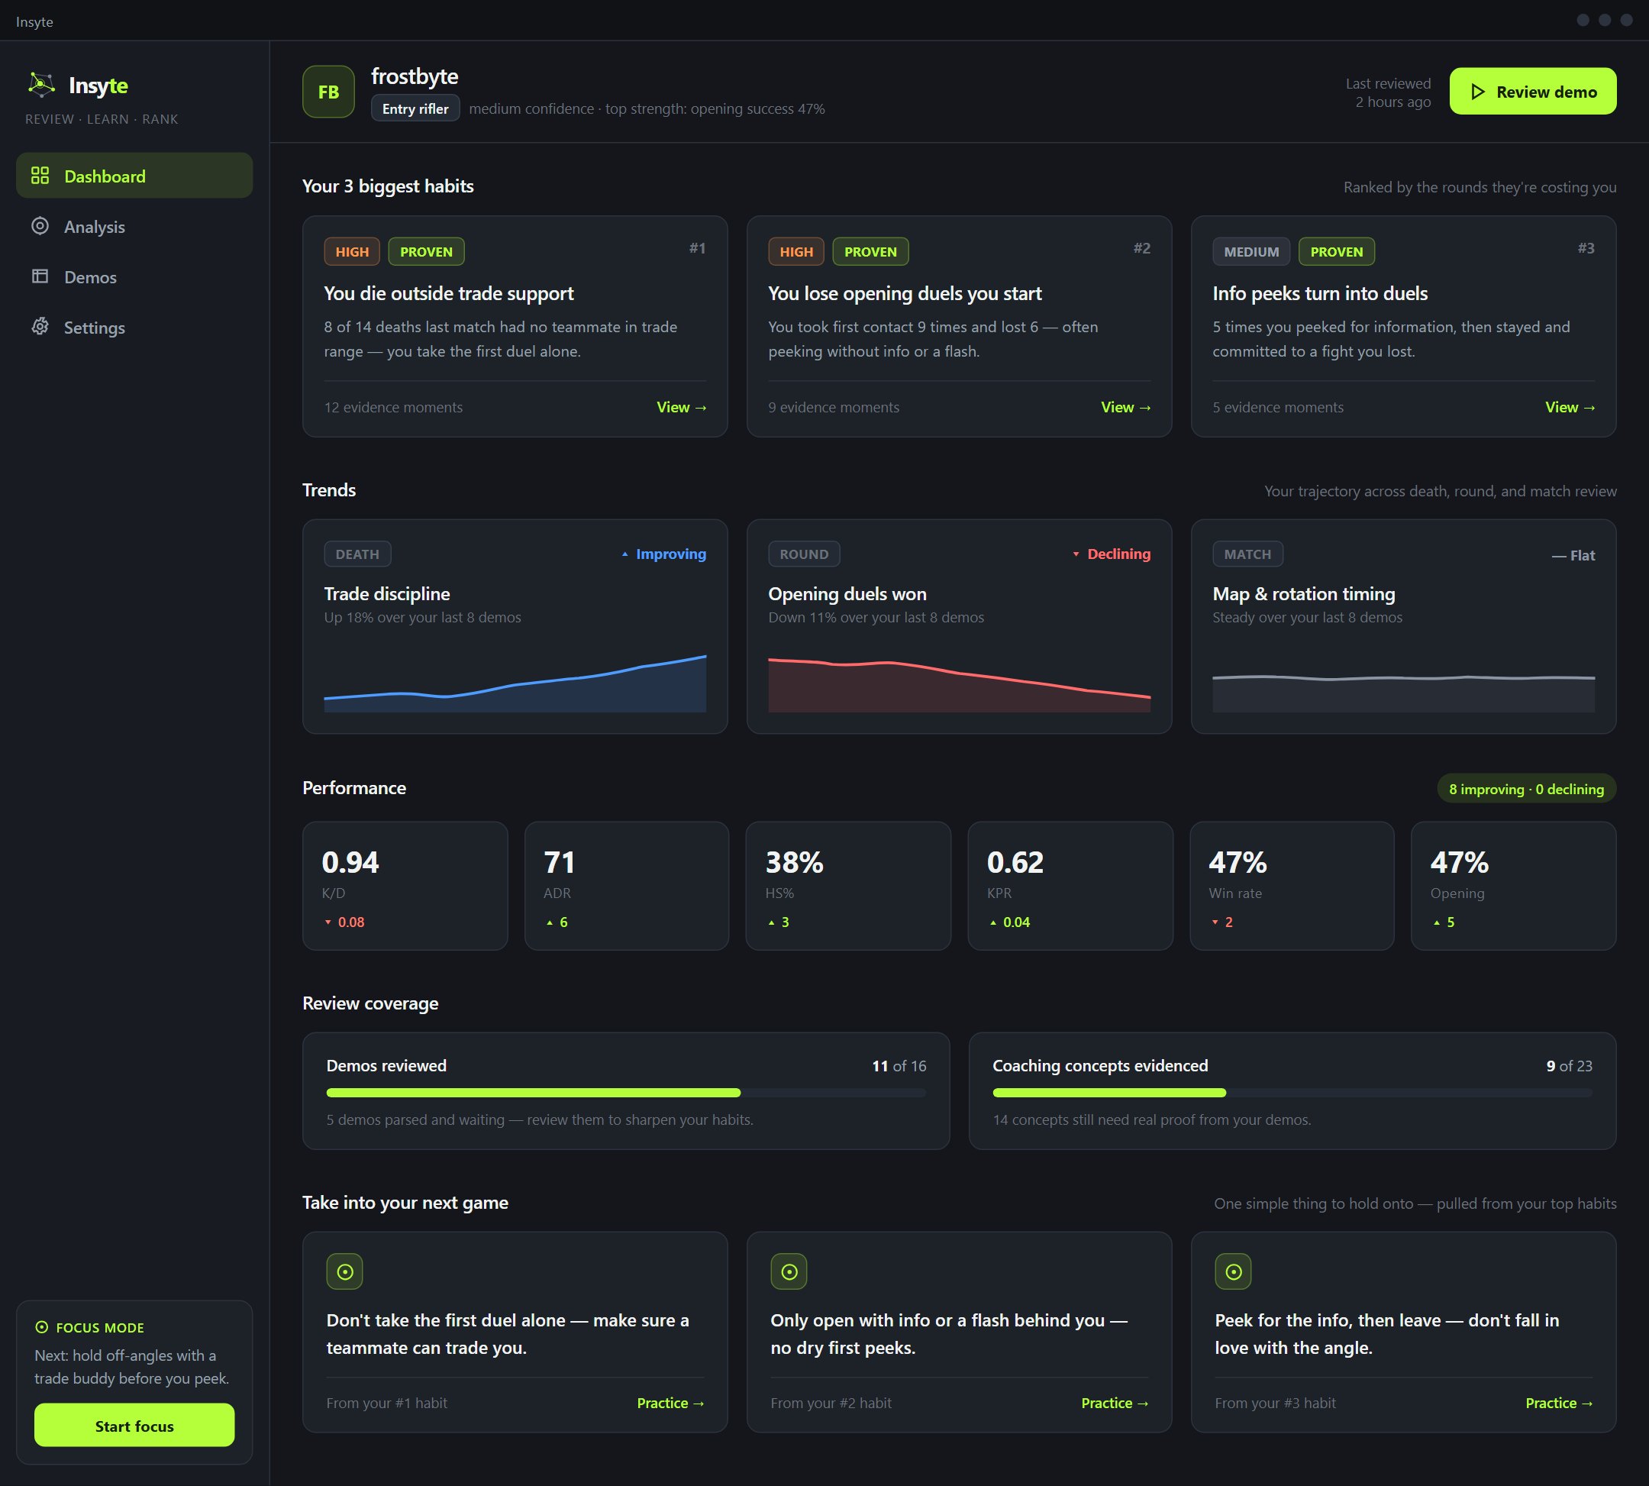Click the Review demo button
Viewport: 1649px width, 1486px height.
click(1533, 92)
